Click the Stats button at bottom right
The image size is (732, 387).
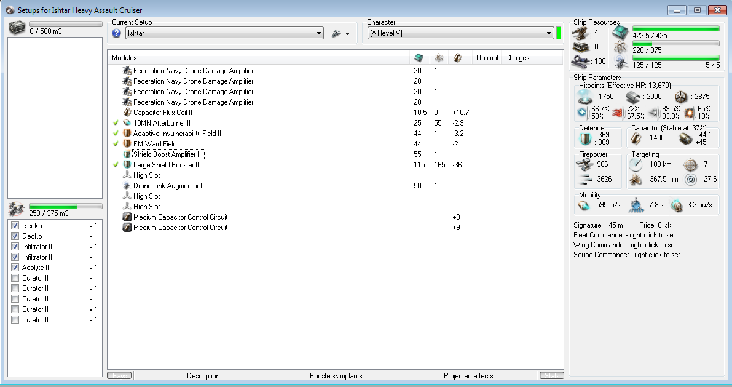click(x=551, y=376)
